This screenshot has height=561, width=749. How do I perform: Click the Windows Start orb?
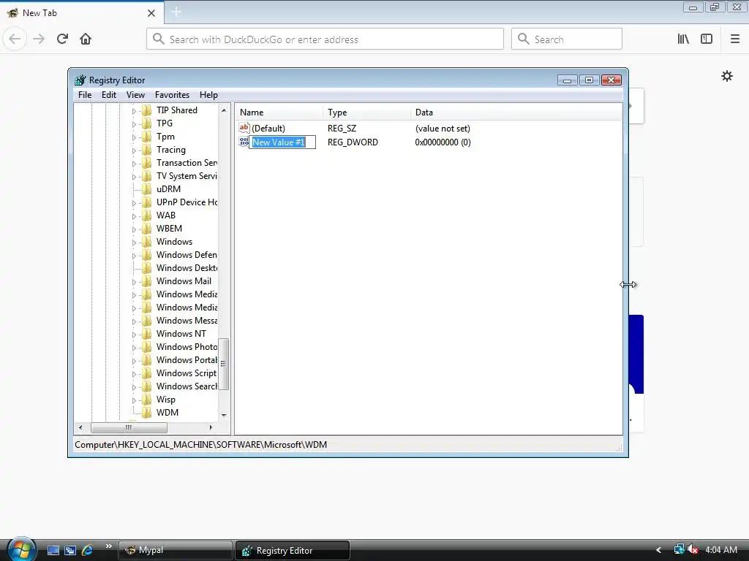pos(21,549)
